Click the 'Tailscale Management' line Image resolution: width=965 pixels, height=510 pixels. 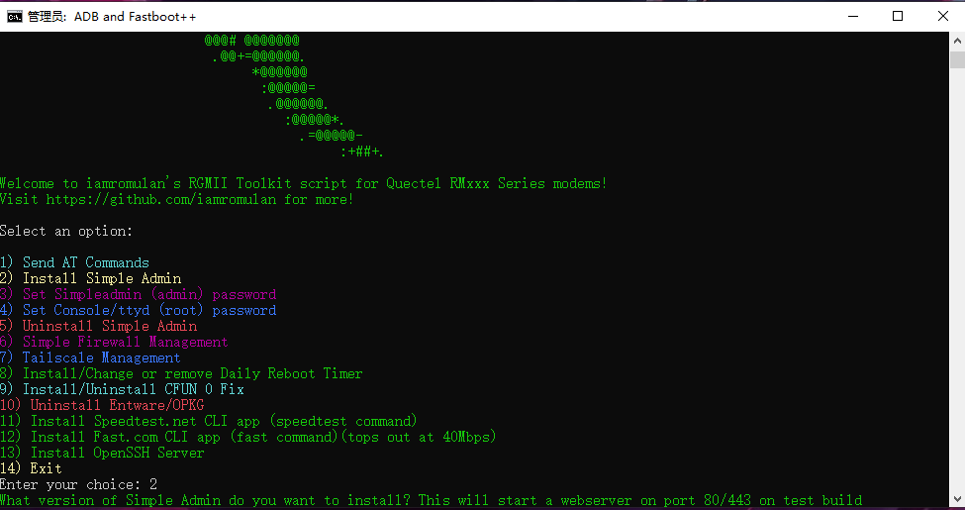[90, 357]
